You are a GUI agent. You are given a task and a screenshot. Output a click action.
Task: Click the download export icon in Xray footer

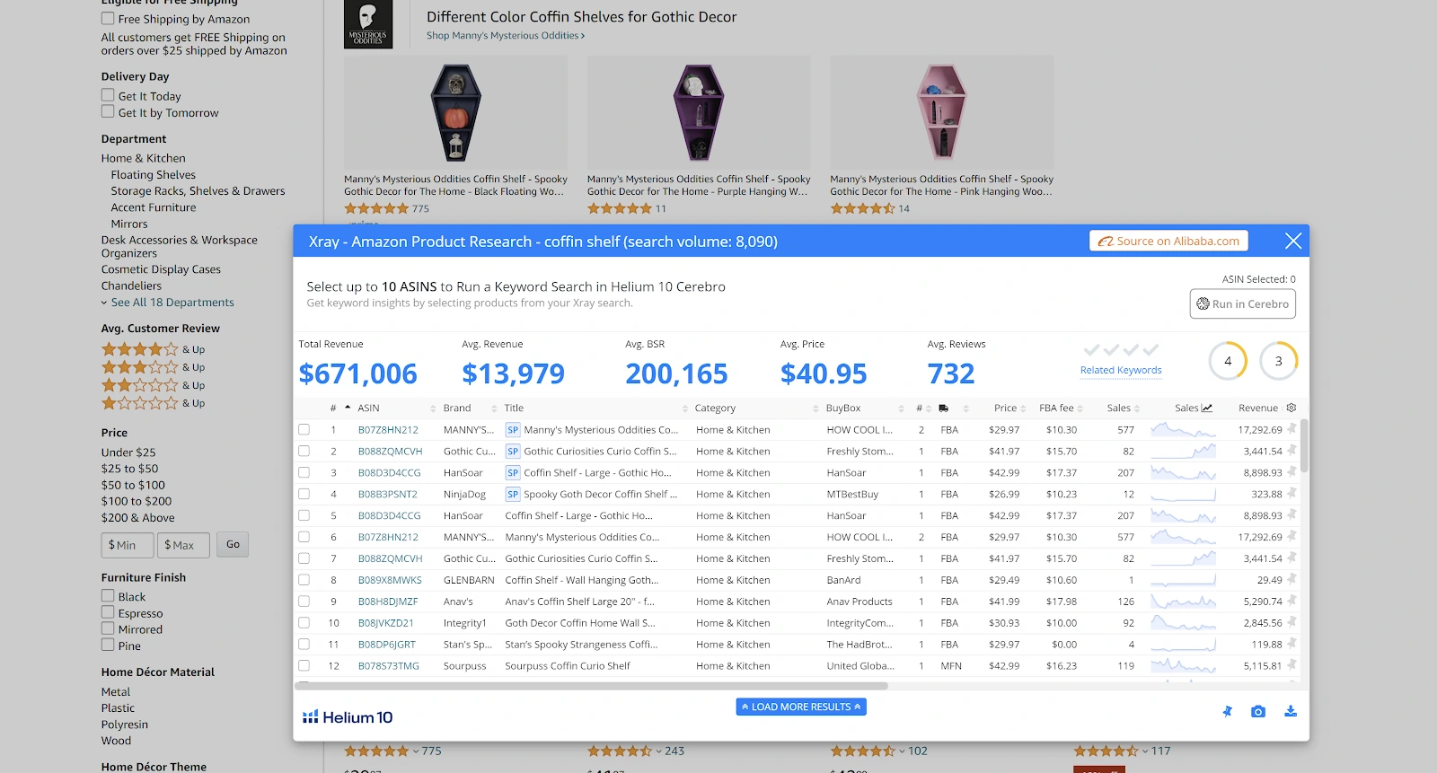click(x=1290, y=712)
